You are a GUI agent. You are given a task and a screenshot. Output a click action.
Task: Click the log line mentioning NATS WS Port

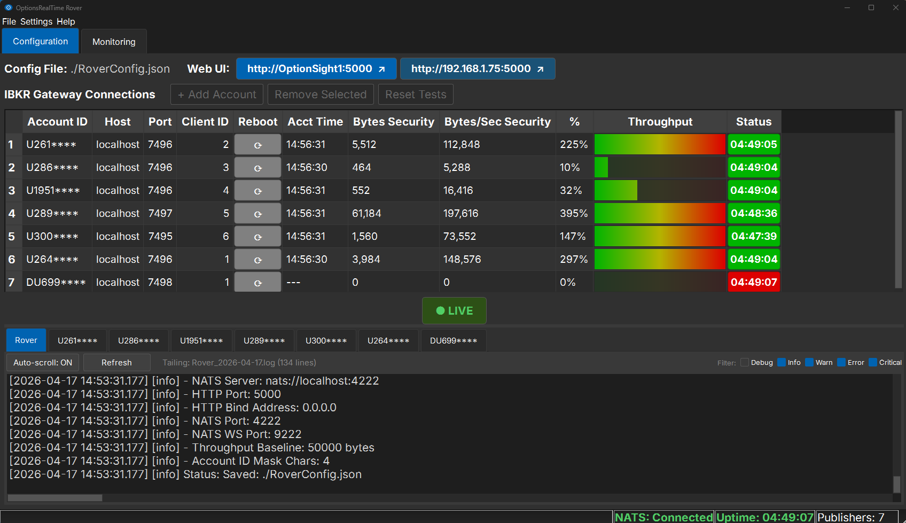[x=155, y=434]
